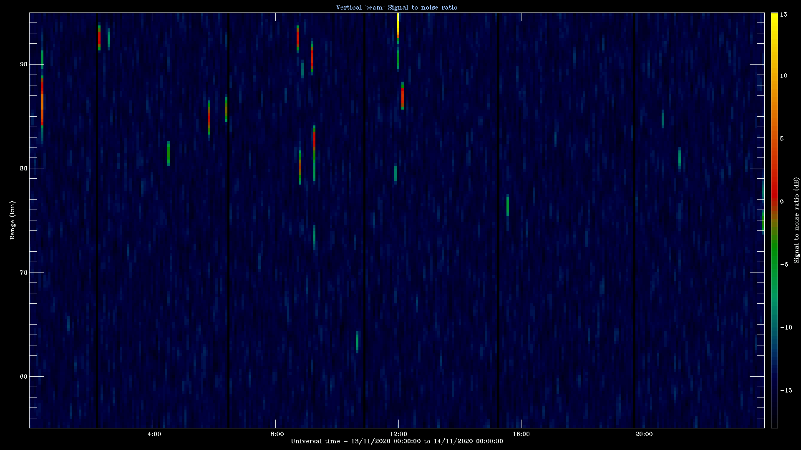
Task: Click the red zone of the colorbar near 0 dB
Action: (x=774, y=196)
